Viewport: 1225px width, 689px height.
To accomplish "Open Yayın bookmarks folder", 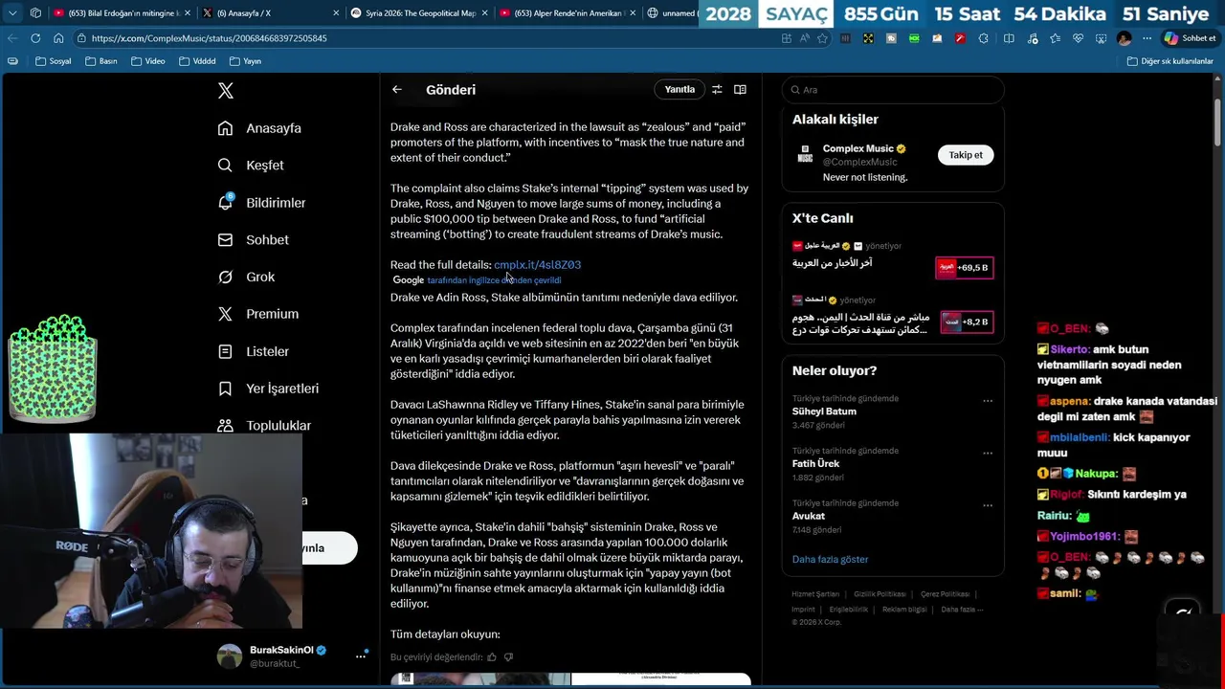I will [245, 61].
